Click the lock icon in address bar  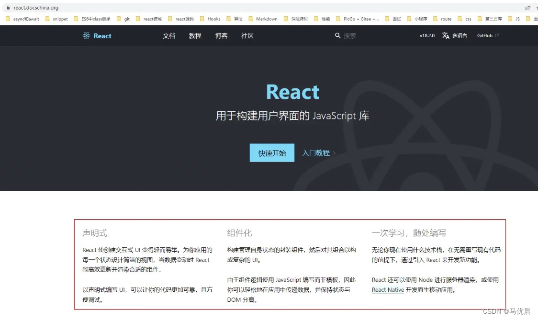coord(8,8)
